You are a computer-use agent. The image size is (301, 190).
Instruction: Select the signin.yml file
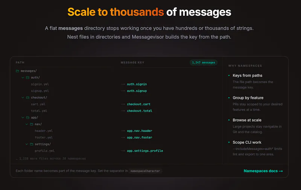point(40,84)
